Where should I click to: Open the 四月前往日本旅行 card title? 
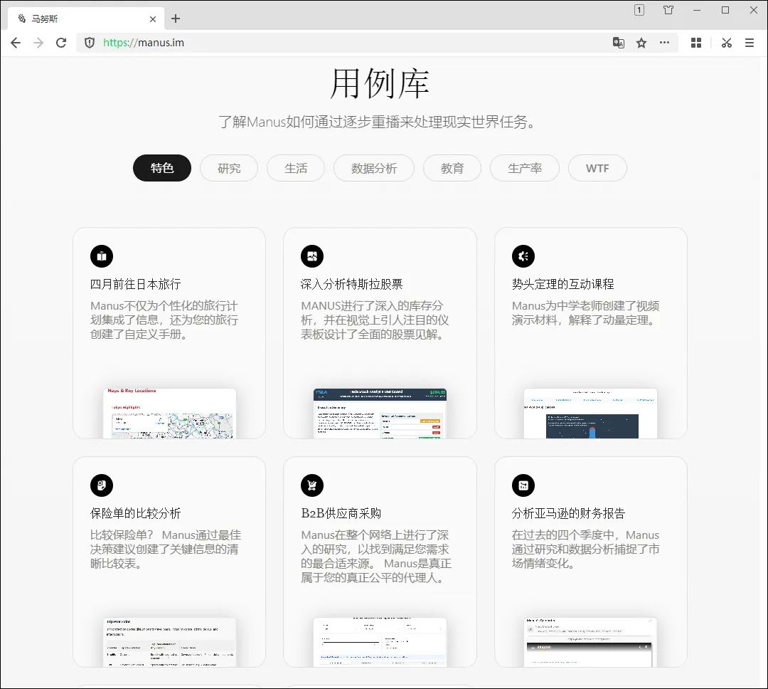point(136,284)
